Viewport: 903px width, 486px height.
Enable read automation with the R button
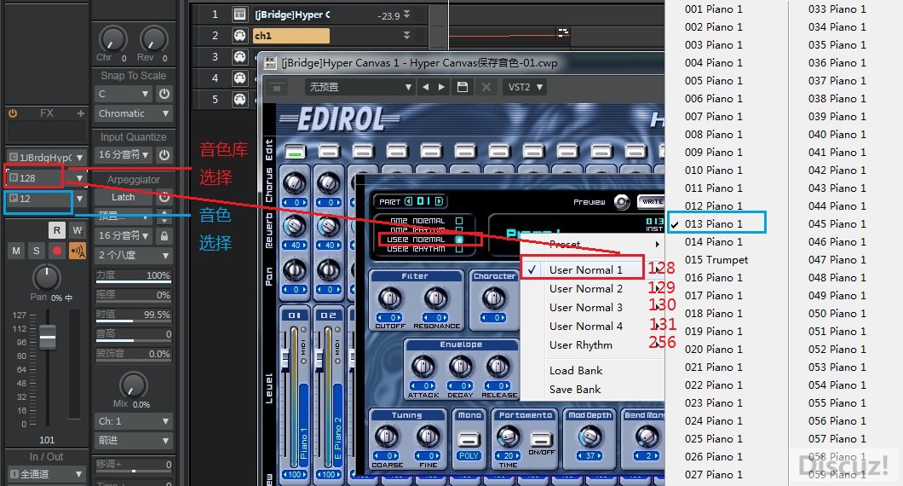click(x=56, y=230)
